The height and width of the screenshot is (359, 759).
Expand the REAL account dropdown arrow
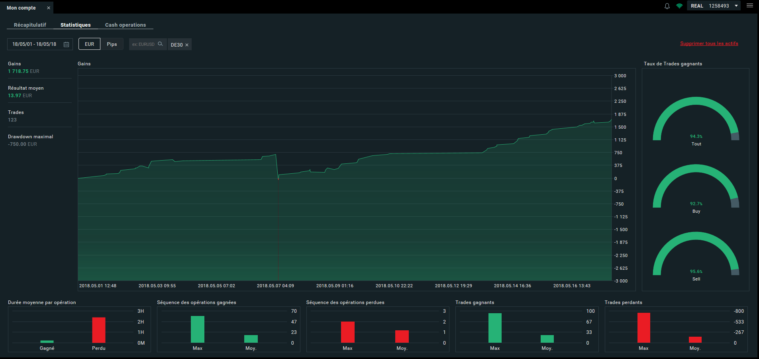736,6
